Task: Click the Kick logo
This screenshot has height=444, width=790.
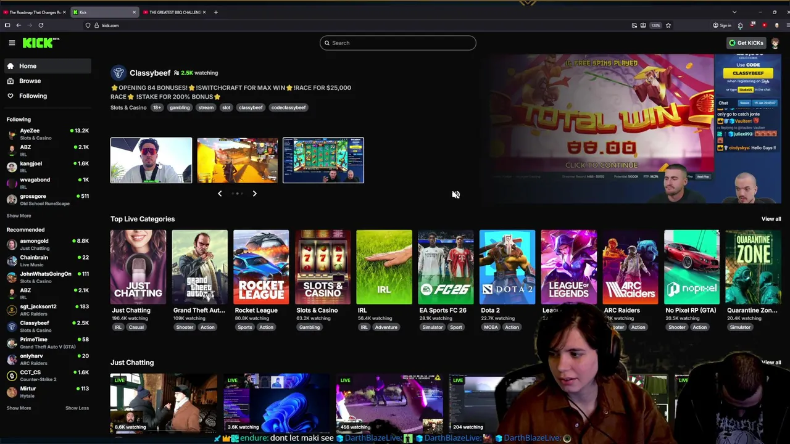Action: pyautogui.click(x=41, y=43)
